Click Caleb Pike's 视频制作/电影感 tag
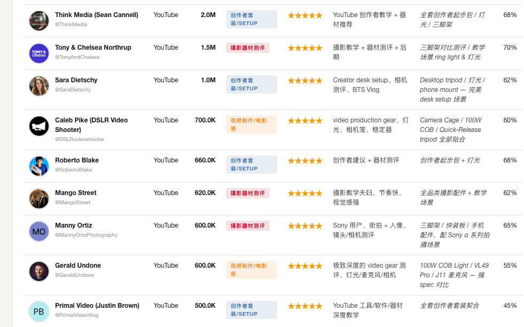Image resolution: width=524 pixels, height=327 pixels. tap(251, 124)
